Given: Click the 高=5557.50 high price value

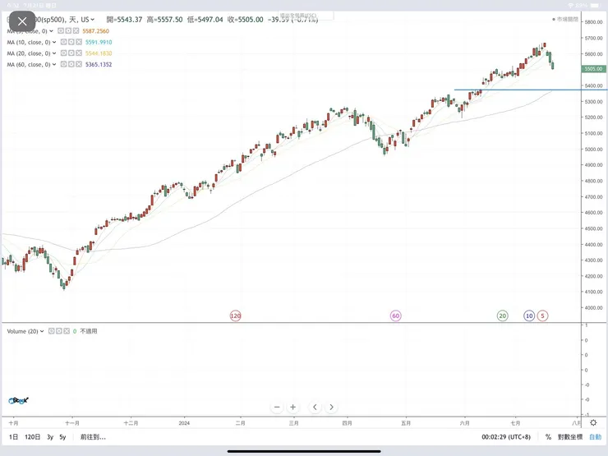Looking at the screenshot, I should click(164, 20).
